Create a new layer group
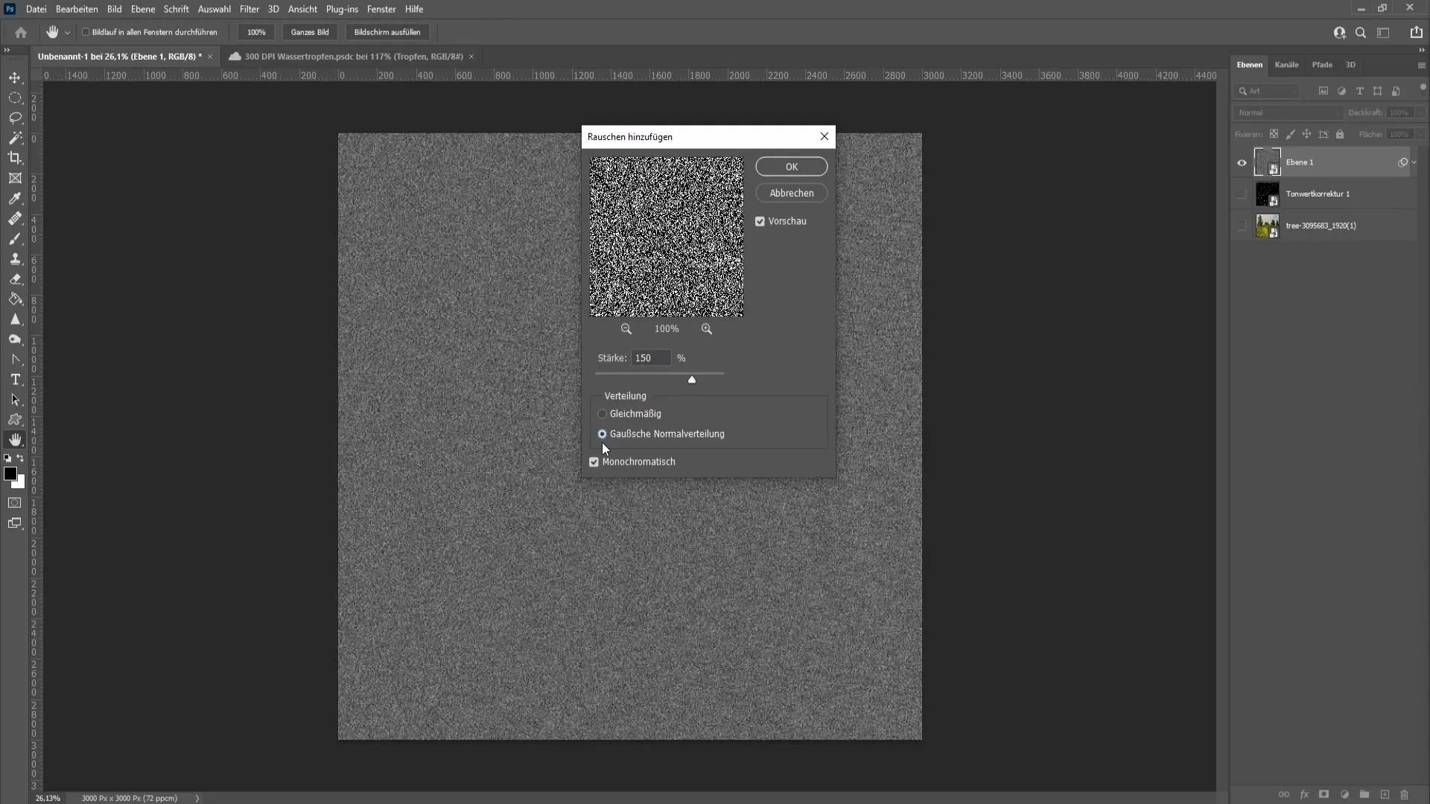The height and width of the screenshot is (804, 1430). [x=1364, y=794]
